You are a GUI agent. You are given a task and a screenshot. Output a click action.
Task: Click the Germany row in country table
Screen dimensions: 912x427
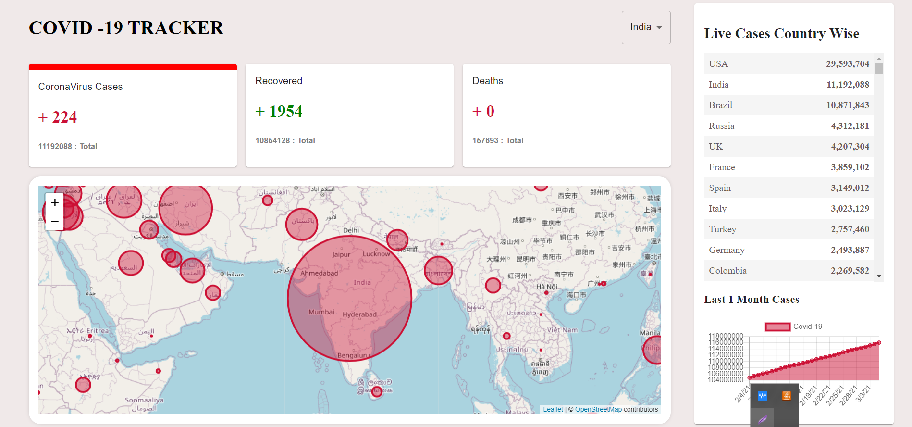pyautogui.click(x=789, y=250)
